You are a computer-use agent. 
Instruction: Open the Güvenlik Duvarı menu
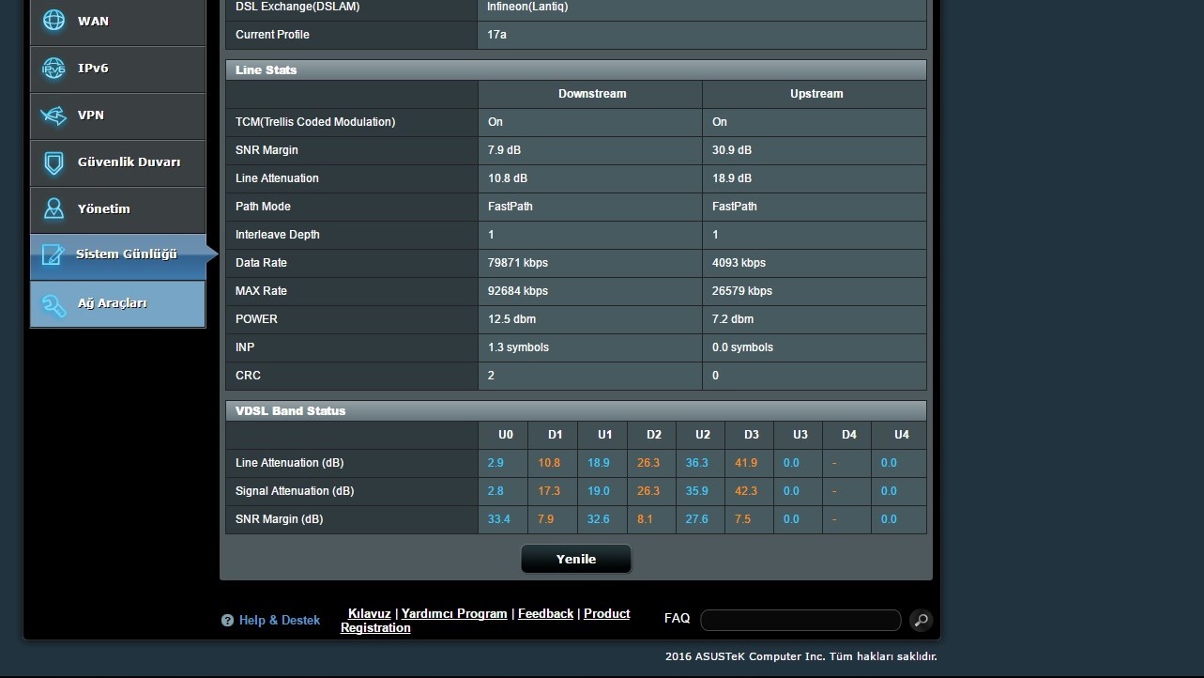pos(117,162)
